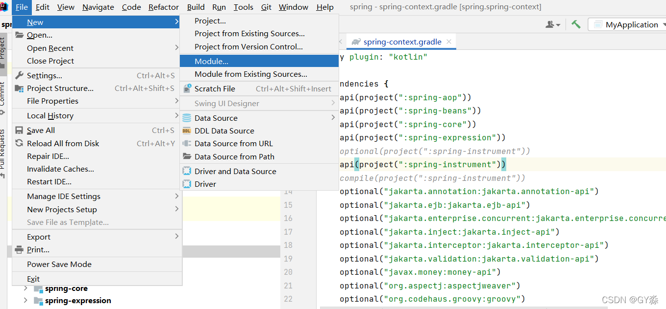Open the Navigate menu
The width and height of the screenshot is (666, 309).
pos(98,7)
